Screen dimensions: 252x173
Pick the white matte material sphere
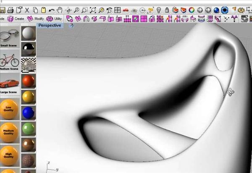[x=29, y=34]
